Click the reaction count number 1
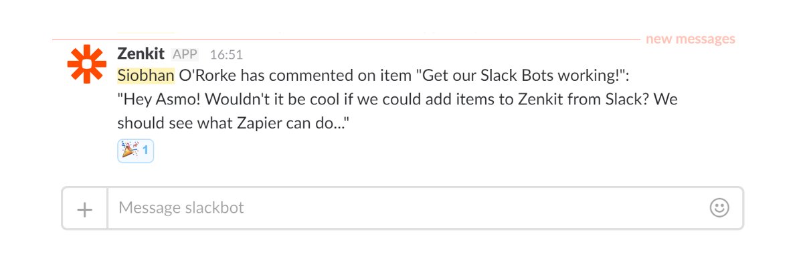The image size is (803, 271). click(145, 151)
